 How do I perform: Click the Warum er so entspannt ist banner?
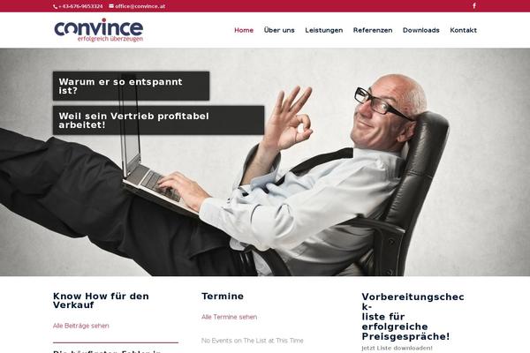tap(131, 86)
